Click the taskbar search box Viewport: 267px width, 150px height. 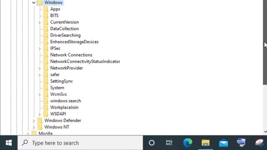click(x=80, y=143)
